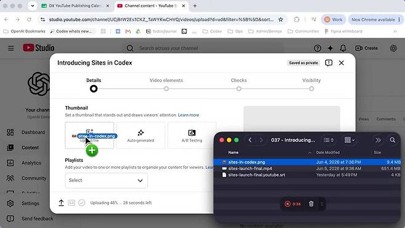Go to the Video elements step
Viewport: 405px width, 228px height.
(x=166, y=84)
